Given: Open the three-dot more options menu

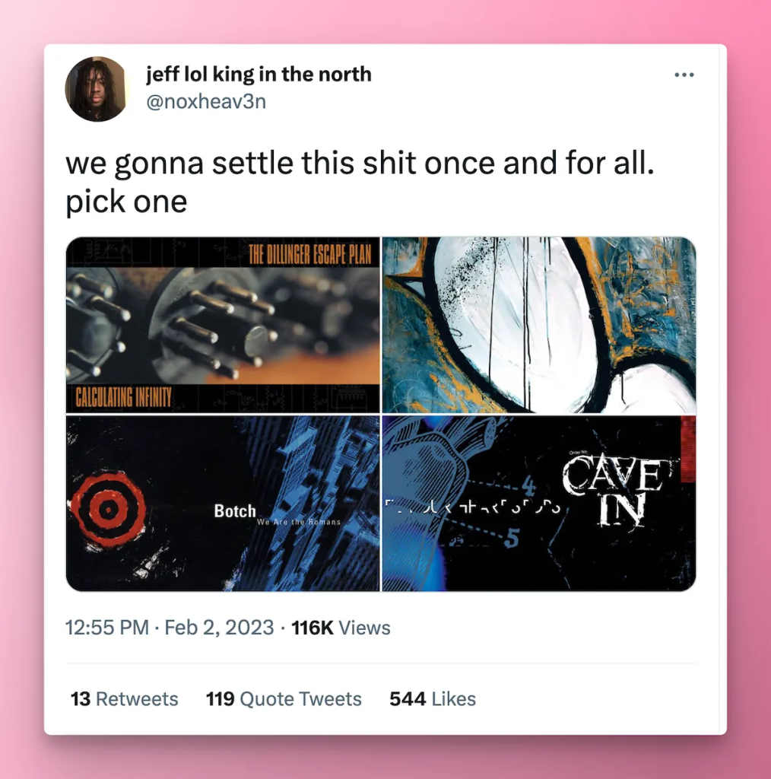Looking at the screenshot, I should coord(684,75).
